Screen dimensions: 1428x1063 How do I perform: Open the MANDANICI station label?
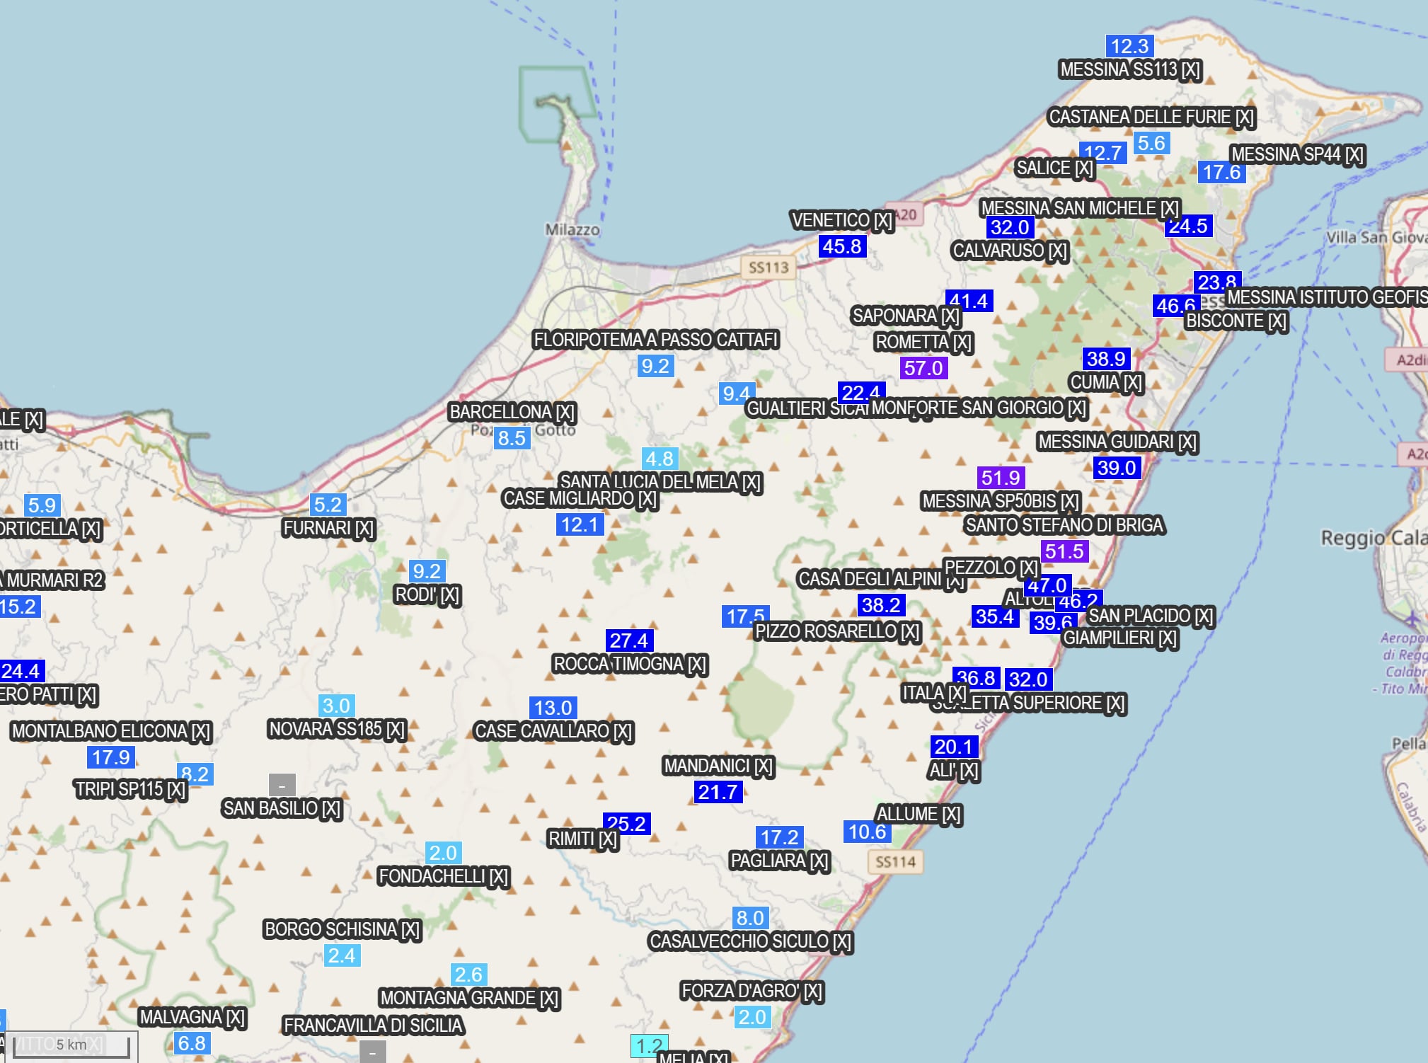[707, 766]
